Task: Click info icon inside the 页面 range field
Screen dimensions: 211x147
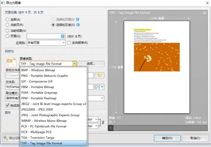Action: pos(63,36)
